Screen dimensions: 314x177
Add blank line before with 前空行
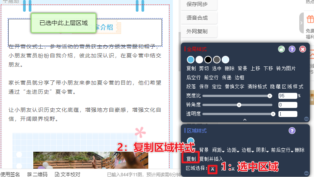click(x=211, y=77)
